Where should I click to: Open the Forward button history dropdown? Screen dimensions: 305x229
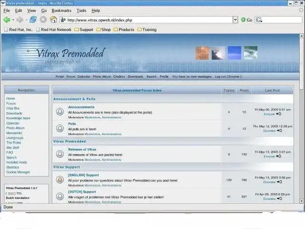click(26, 20)
